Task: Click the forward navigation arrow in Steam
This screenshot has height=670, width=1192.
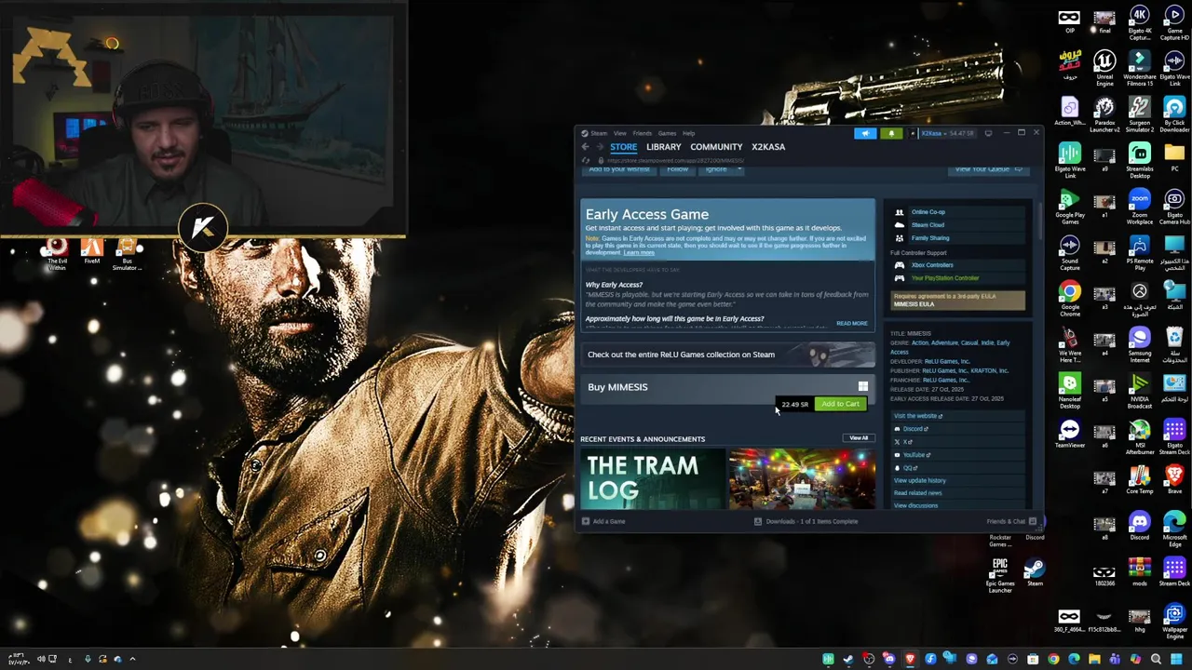Action: click(x=599, y=147)
